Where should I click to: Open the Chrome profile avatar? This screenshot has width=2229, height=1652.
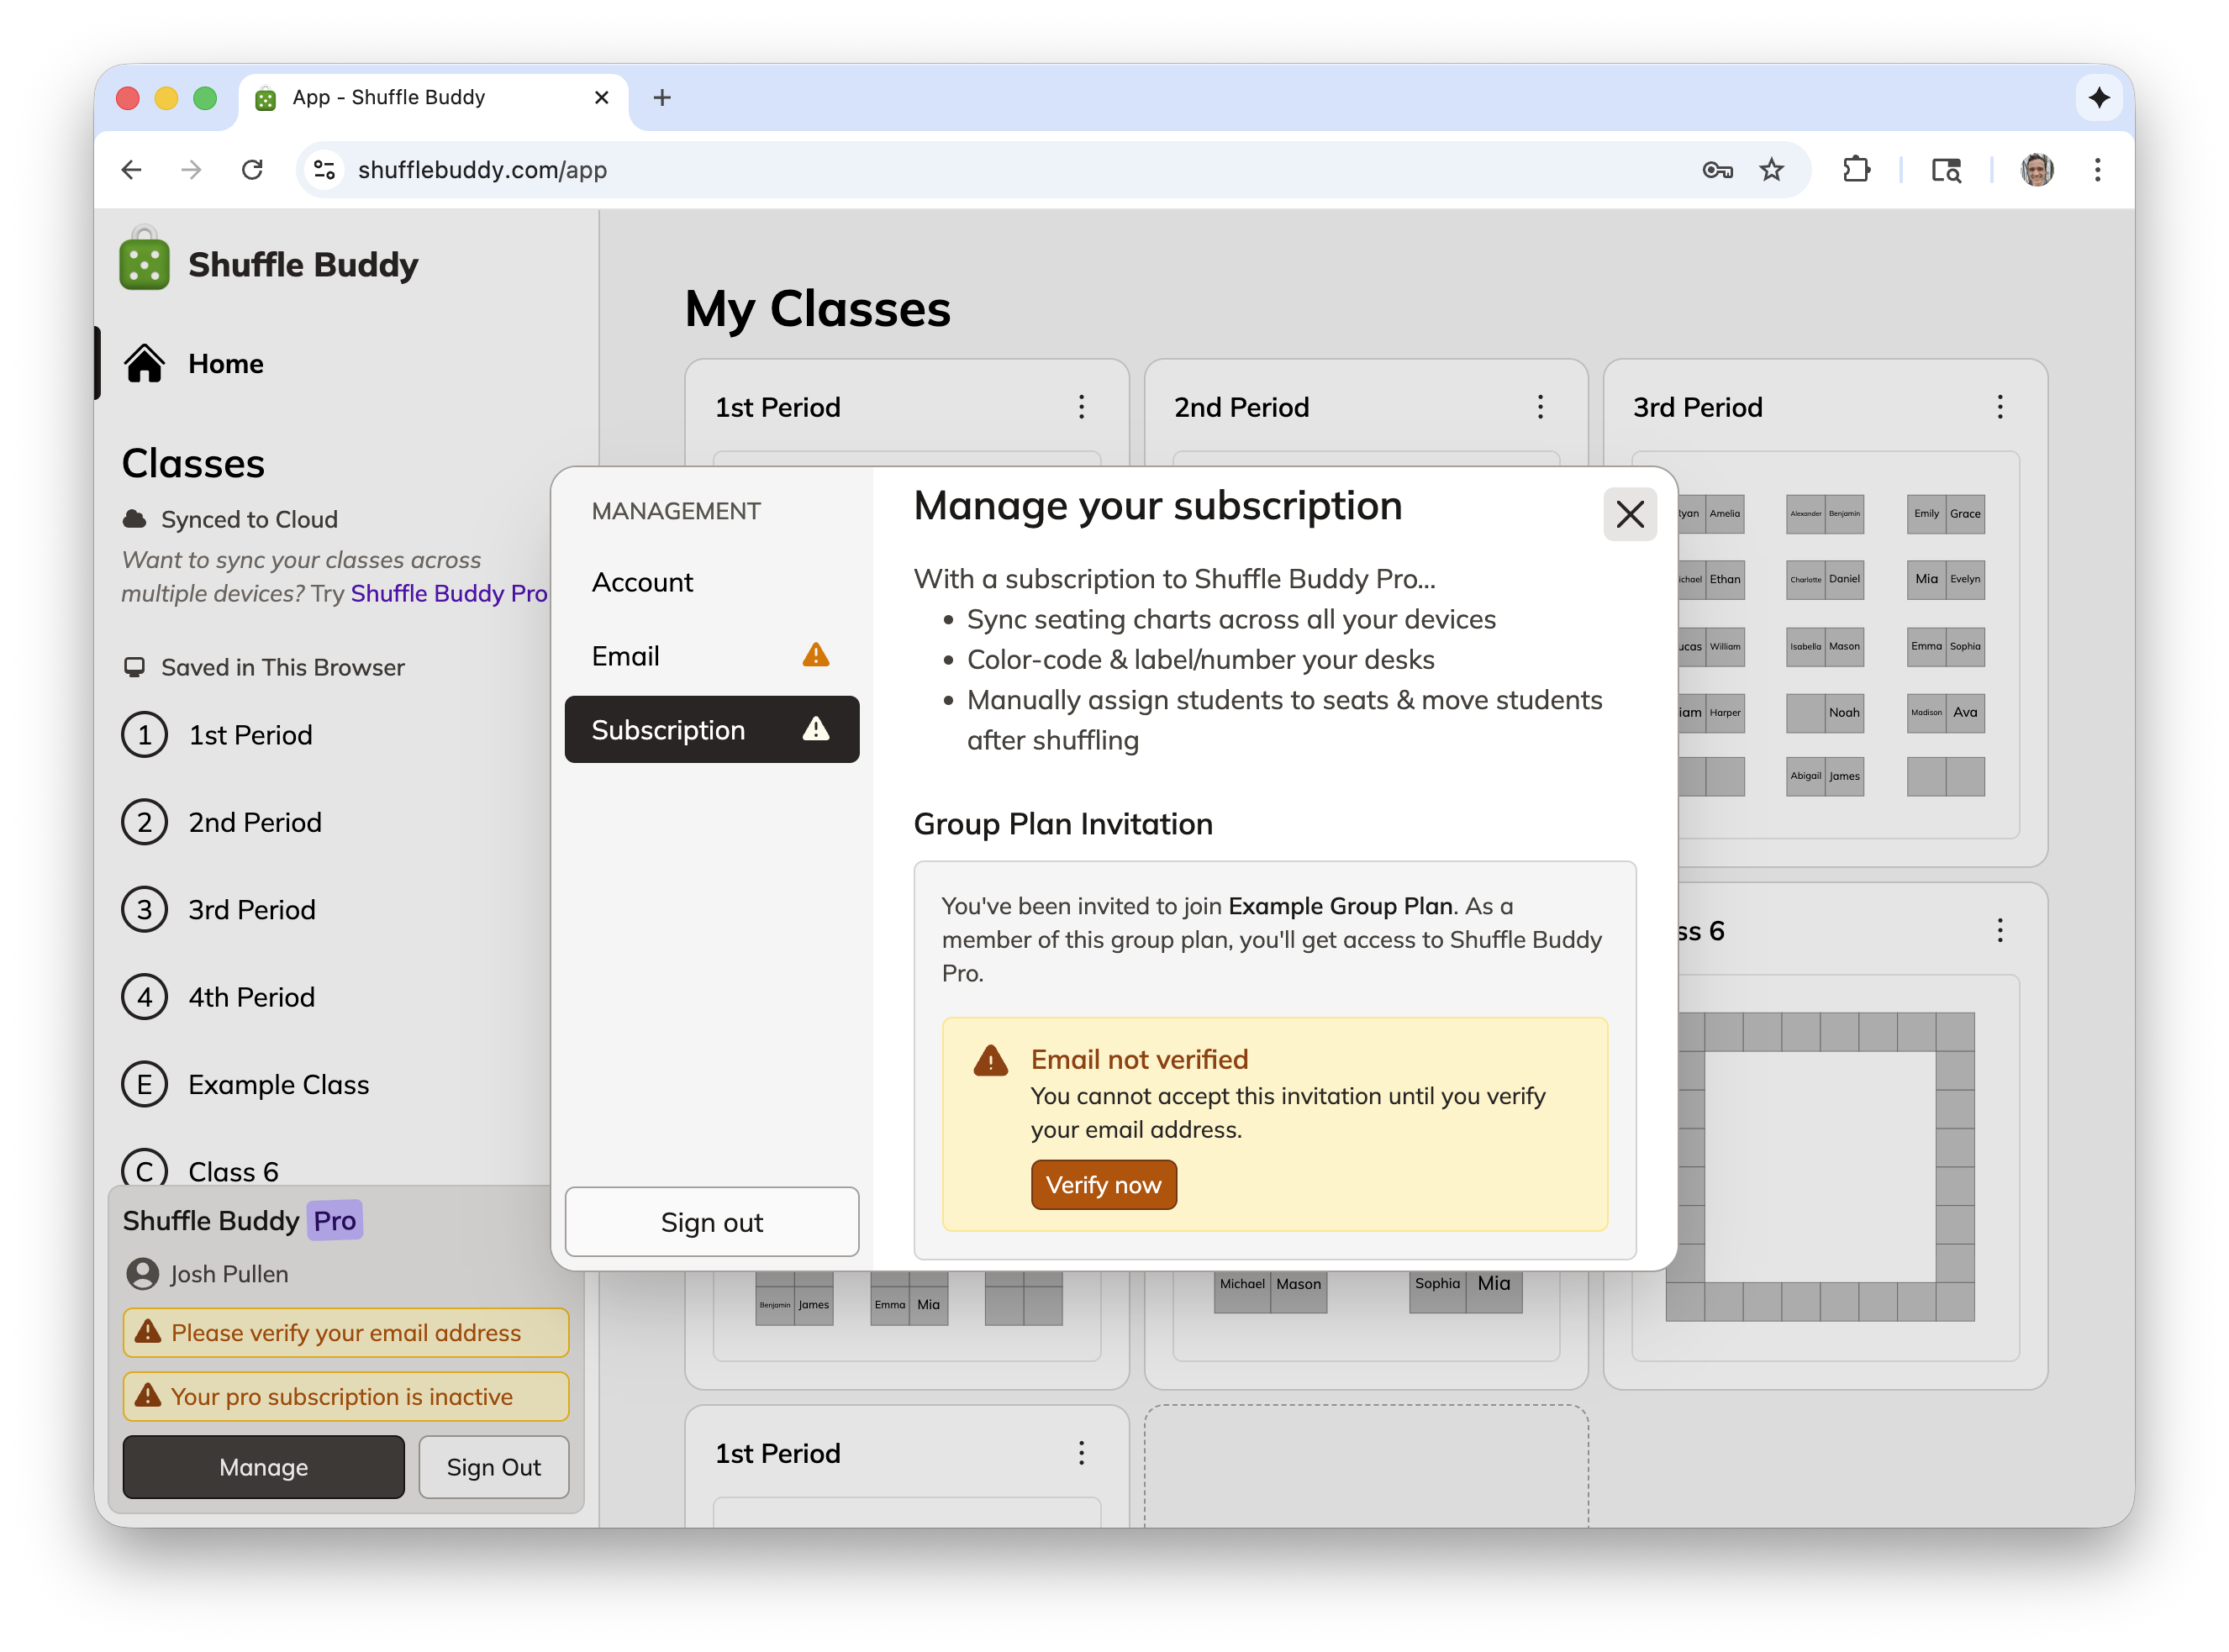point(2036,170)
